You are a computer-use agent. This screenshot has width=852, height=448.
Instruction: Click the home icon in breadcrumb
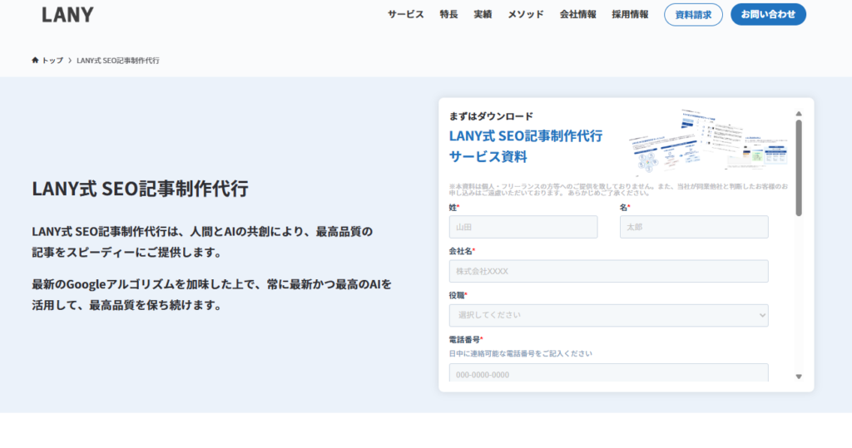click(x=35, y=60)
